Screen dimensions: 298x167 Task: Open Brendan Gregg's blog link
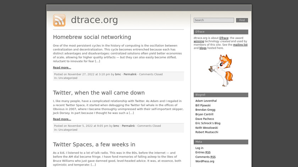pos(205,110)
